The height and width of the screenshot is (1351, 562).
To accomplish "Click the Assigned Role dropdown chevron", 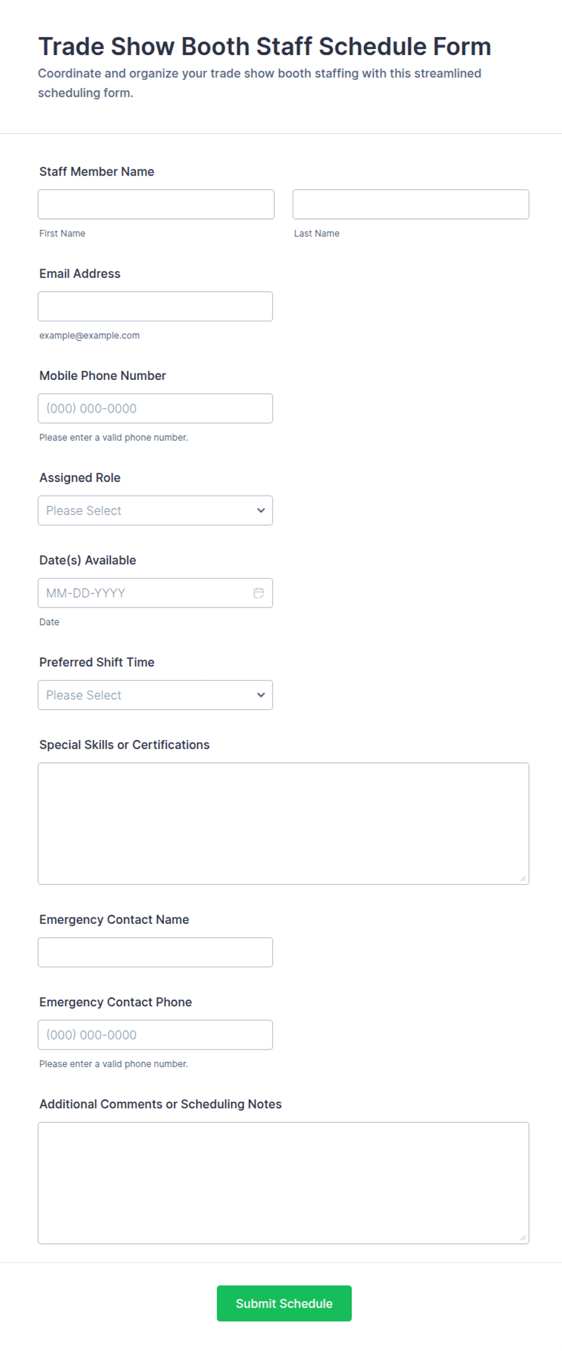I will [261, 511].
